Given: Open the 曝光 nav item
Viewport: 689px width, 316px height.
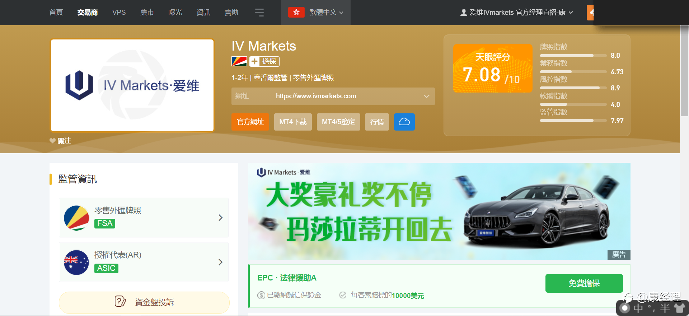Looking at the screenshot, I should pyautogui.click(x=175, y=13).
